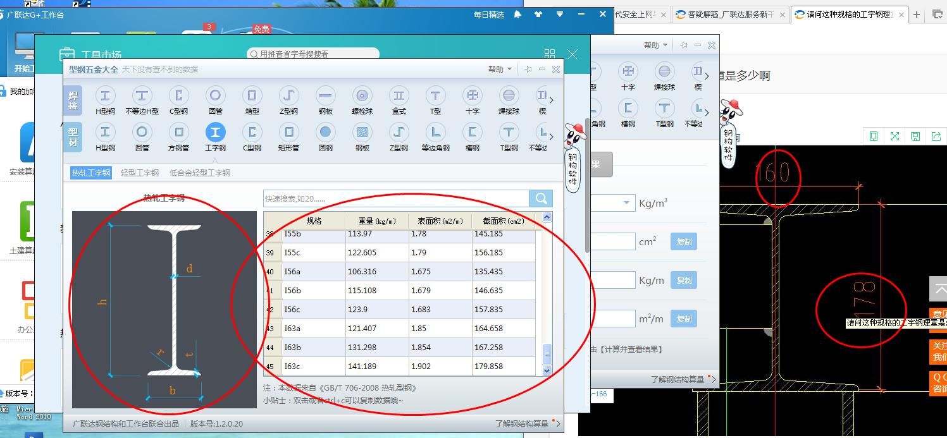Open Kg/m³ density combo box in rear window

coord(611,203)
